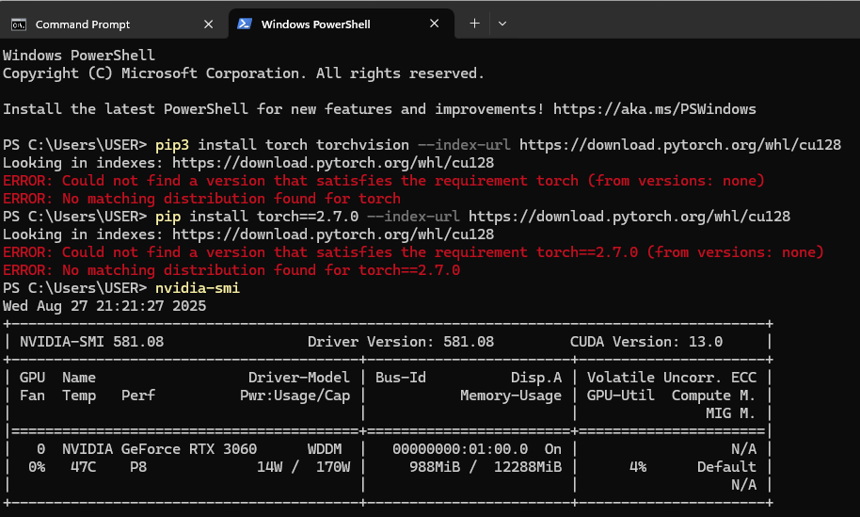Click the Wed Aug 27 timestamp line
The width and height of the screenshot is (860, 517).
coord(104,306)
